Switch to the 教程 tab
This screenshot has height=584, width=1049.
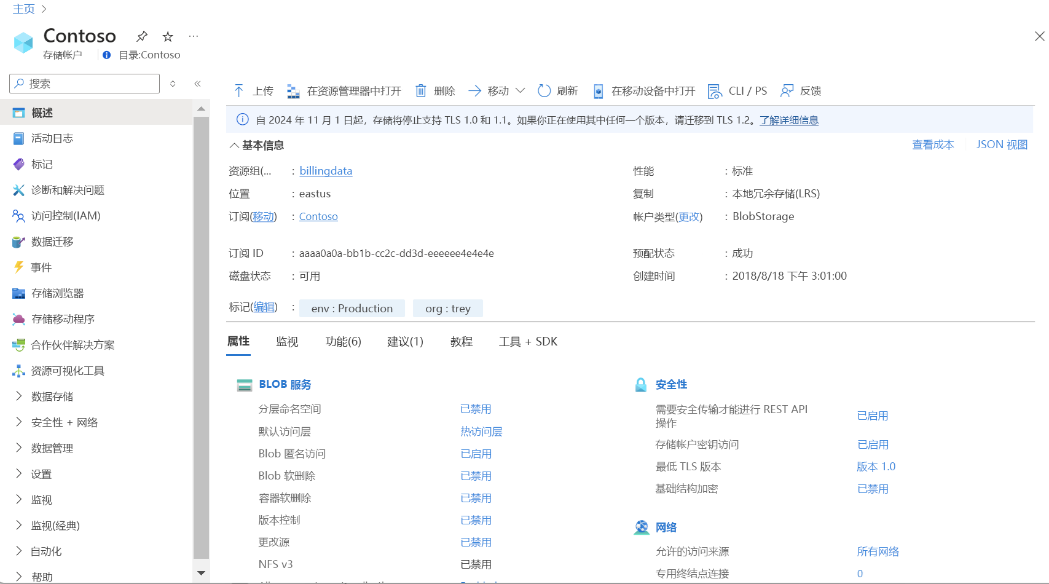tap(462, 342)
